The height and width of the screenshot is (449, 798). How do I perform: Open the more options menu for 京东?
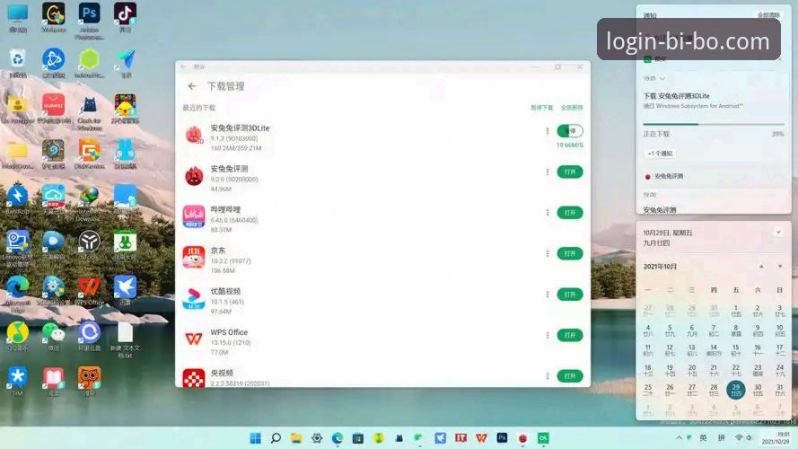pos(547,253)
